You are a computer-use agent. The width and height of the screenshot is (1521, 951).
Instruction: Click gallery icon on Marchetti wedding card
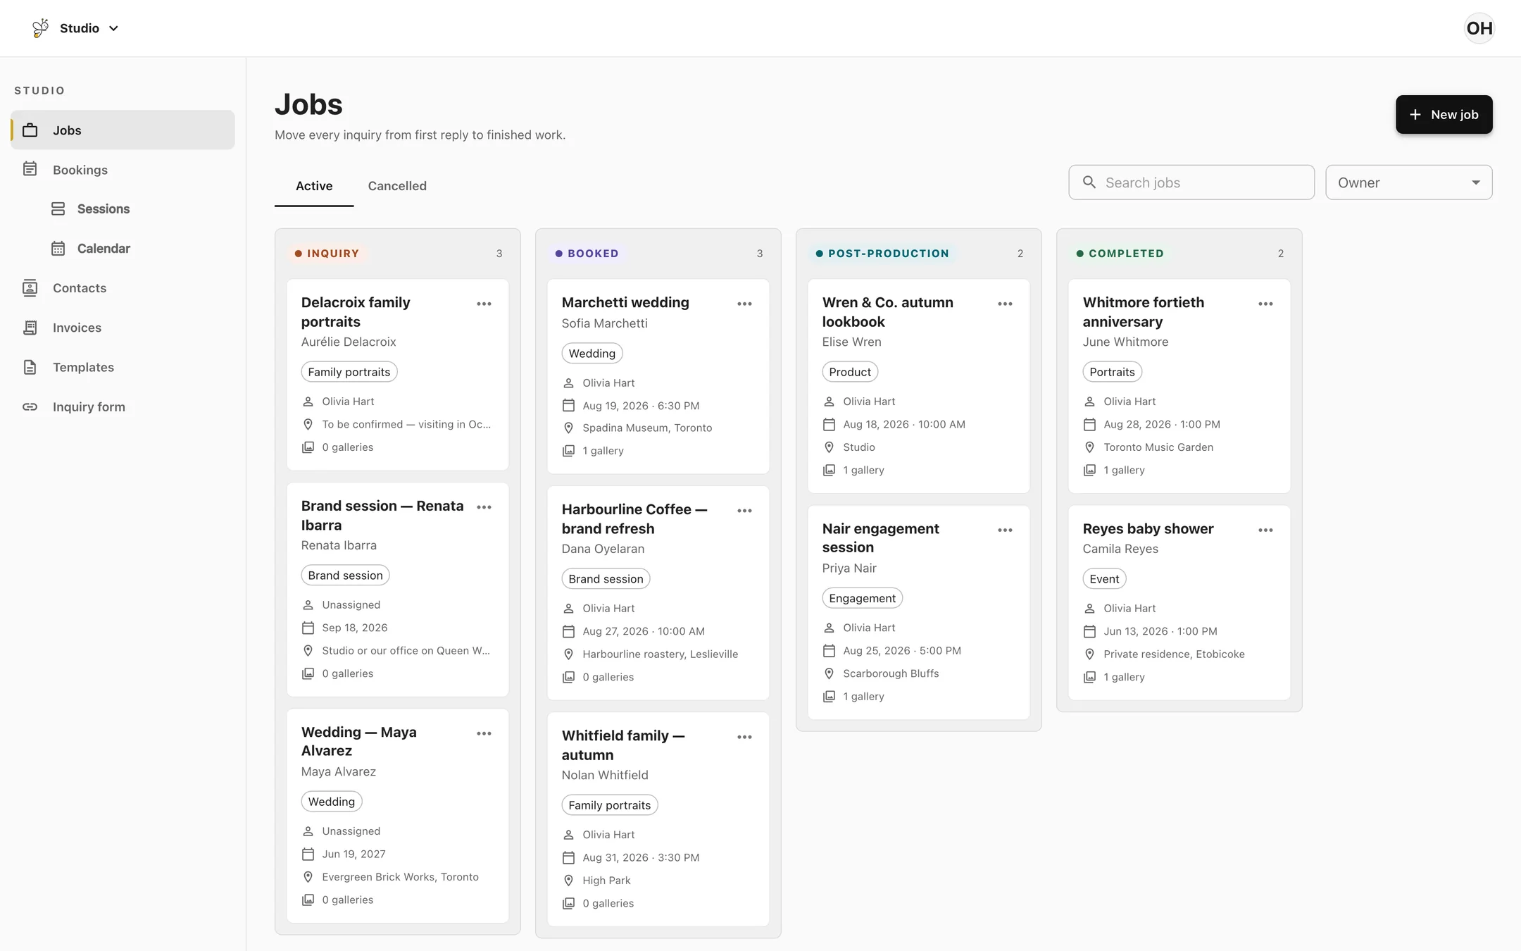[568, 451]
